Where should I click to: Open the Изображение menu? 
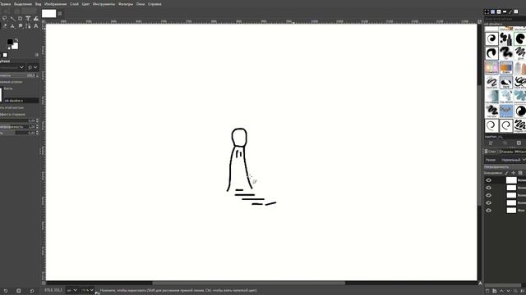(x=56, y=4)
